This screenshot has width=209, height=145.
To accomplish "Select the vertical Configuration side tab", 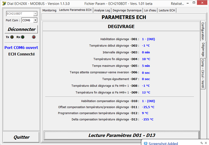I will pyautogui.click(x=203, y=31).
